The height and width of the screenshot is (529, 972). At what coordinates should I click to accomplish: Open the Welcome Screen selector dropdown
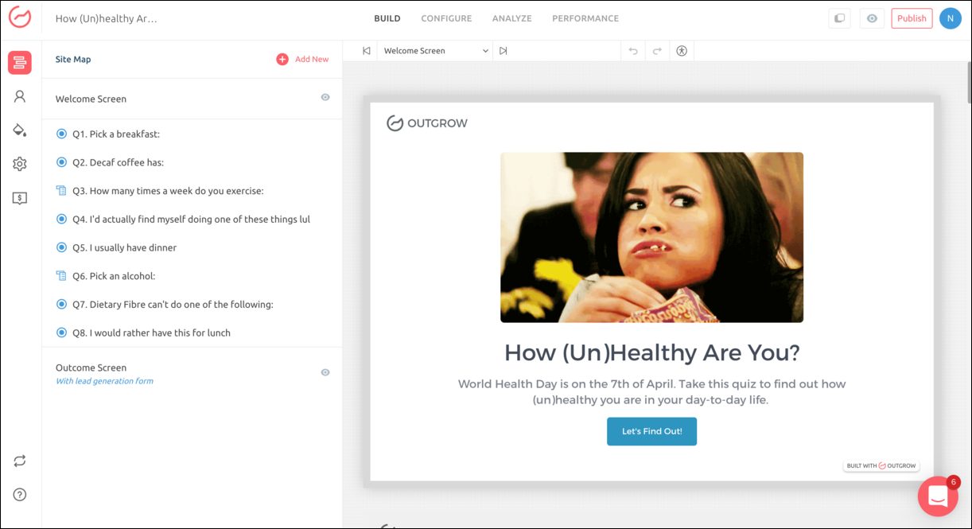434,50
